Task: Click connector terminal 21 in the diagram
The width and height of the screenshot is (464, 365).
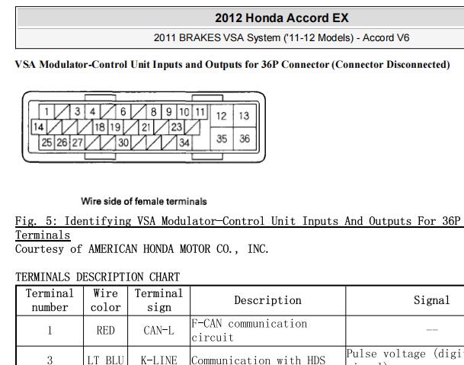Action: point(146,127)
